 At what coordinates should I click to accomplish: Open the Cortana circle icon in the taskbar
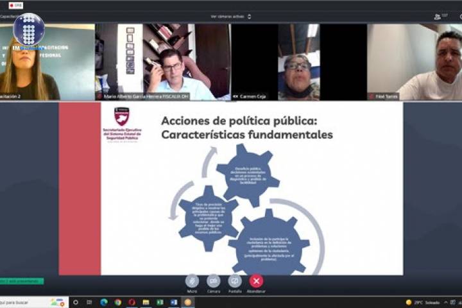(x=76, y=302)
